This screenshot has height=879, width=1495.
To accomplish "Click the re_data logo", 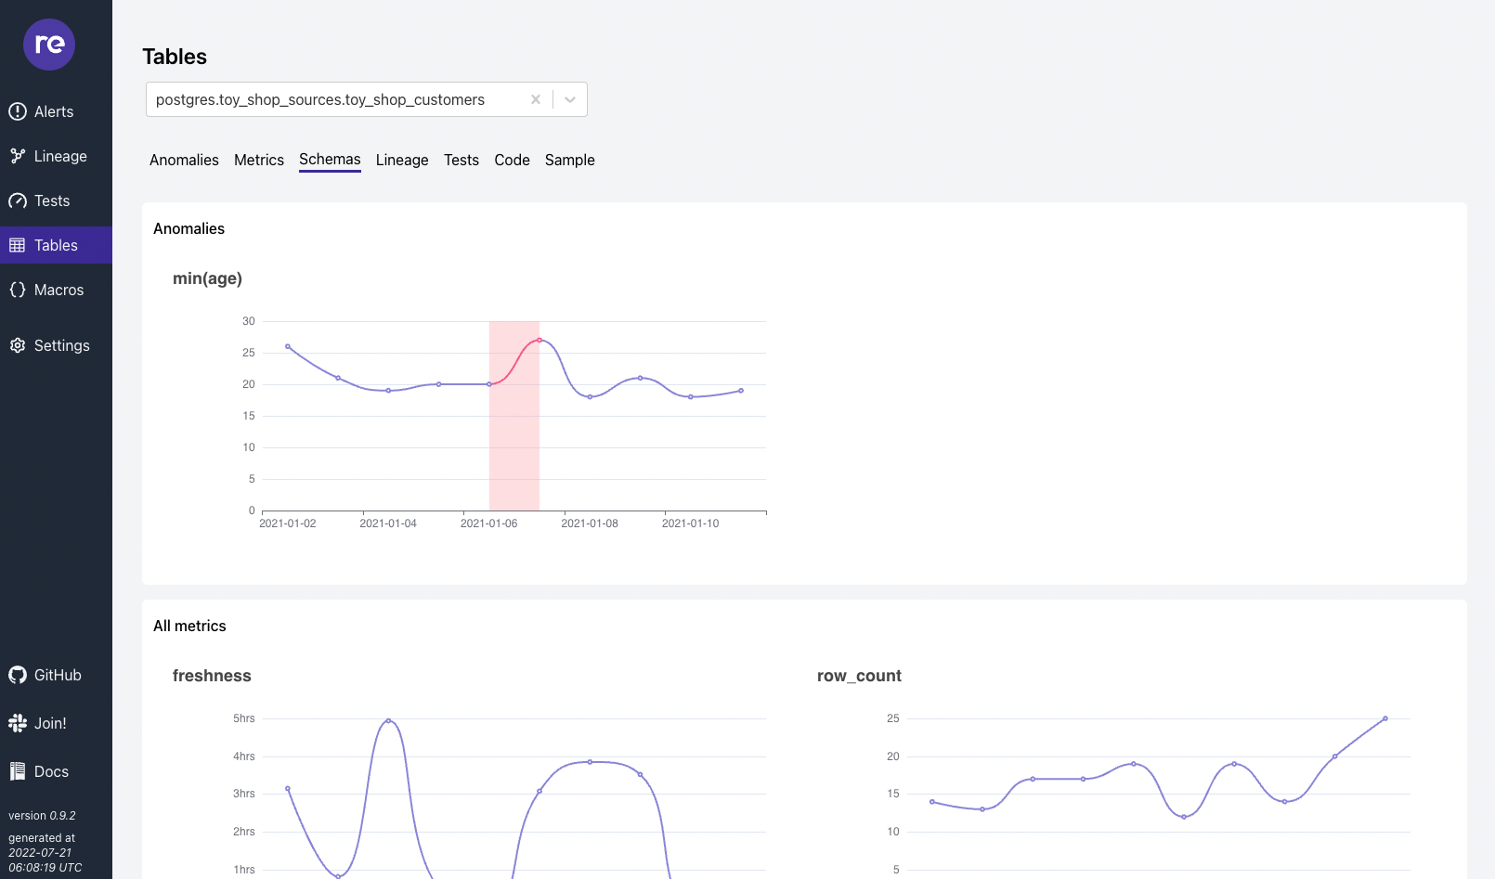I will 49,45.
